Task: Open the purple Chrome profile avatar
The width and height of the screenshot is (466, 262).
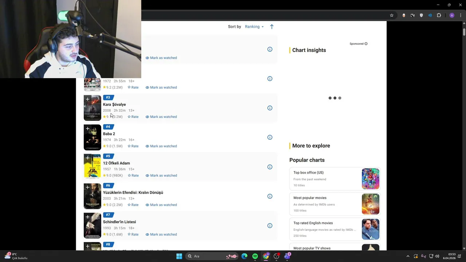Action: click(x=452, y=15)
